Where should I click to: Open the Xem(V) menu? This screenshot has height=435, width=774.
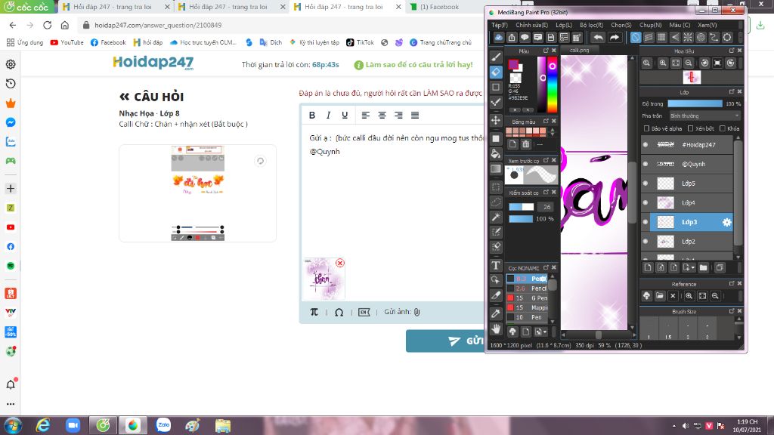click(x=707, y=25)
